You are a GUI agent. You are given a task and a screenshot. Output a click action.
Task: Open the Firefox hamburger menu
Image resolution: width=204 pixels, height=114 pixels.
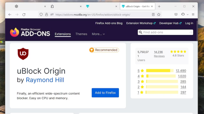(x=193, y=14)
